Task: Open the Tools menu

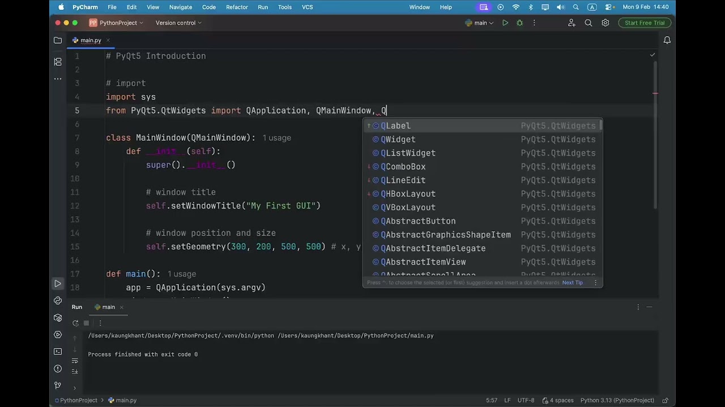Action: coord(285,7)
